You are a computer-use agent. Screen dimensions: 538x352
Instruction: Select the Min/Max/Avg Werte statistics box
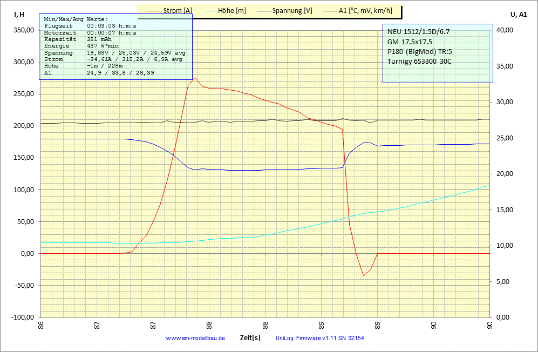115,46
